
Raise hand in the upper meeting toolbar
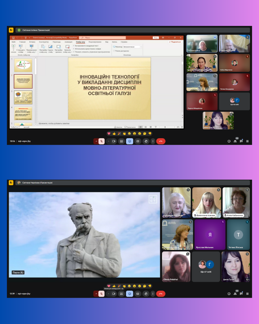click(146, 141)
